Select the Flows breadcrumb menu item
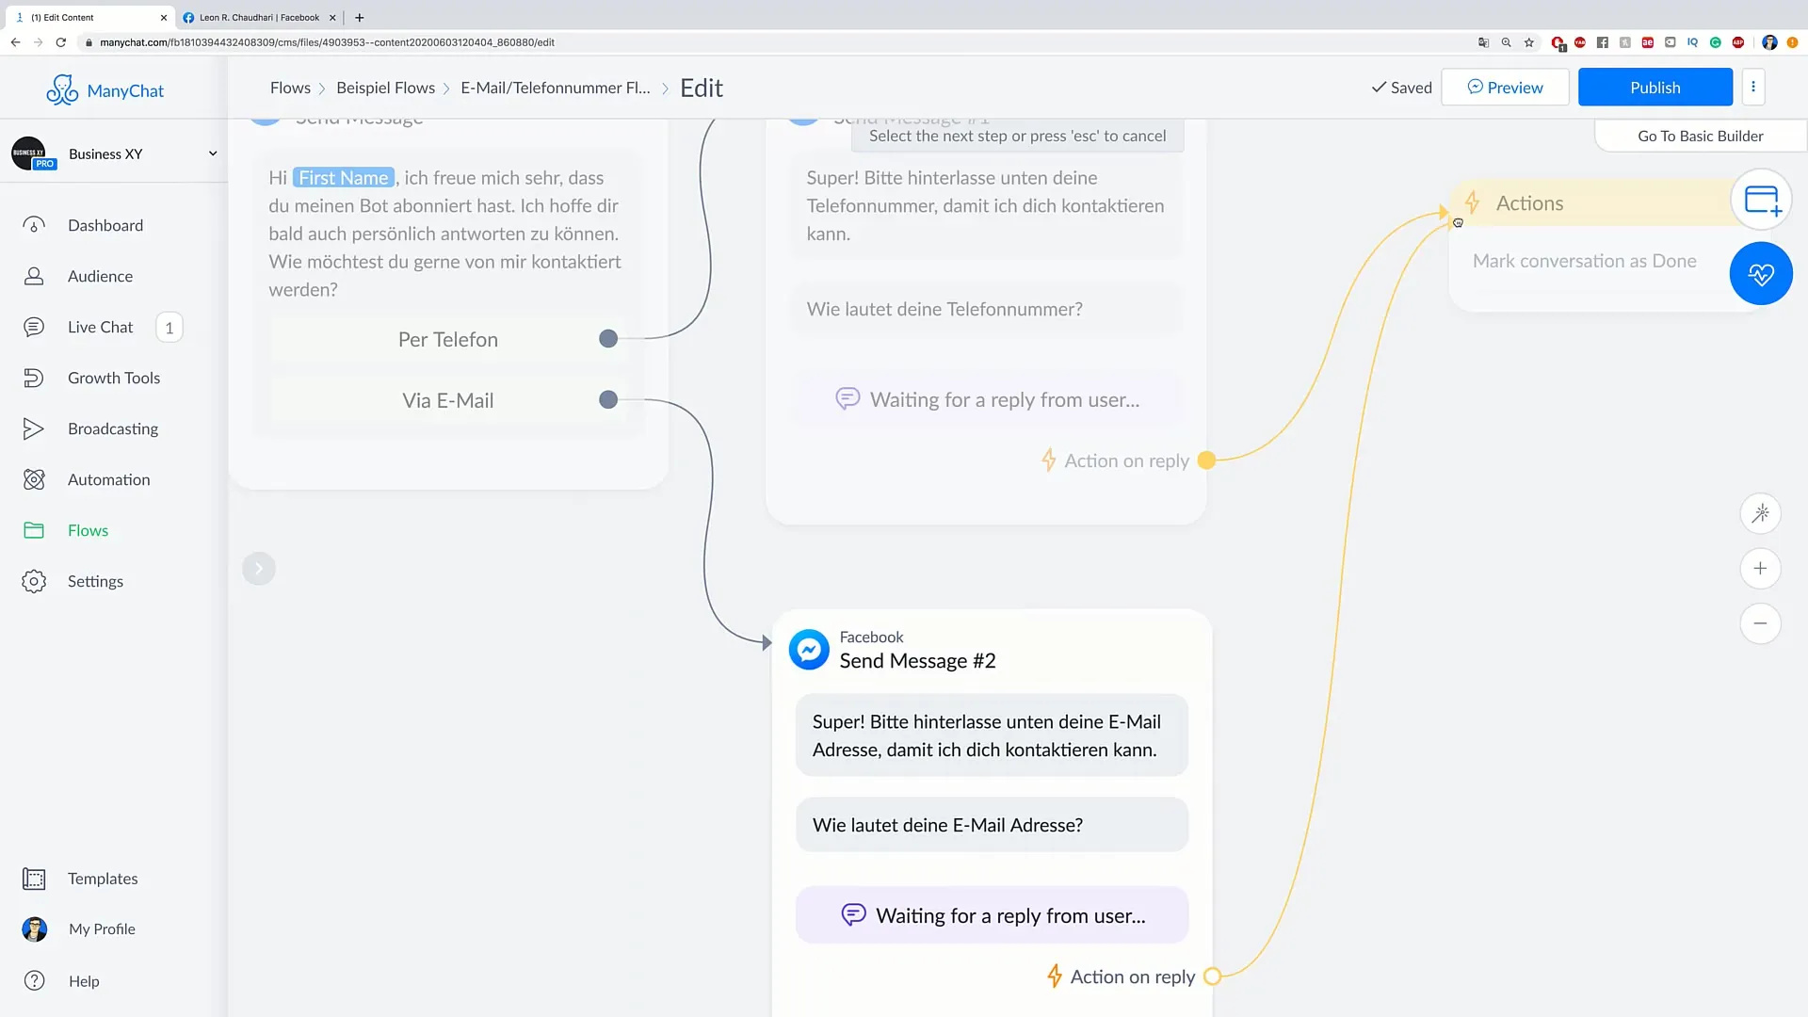The height and width of the screenshot is (1017, 1808). [x=291, y=87]
